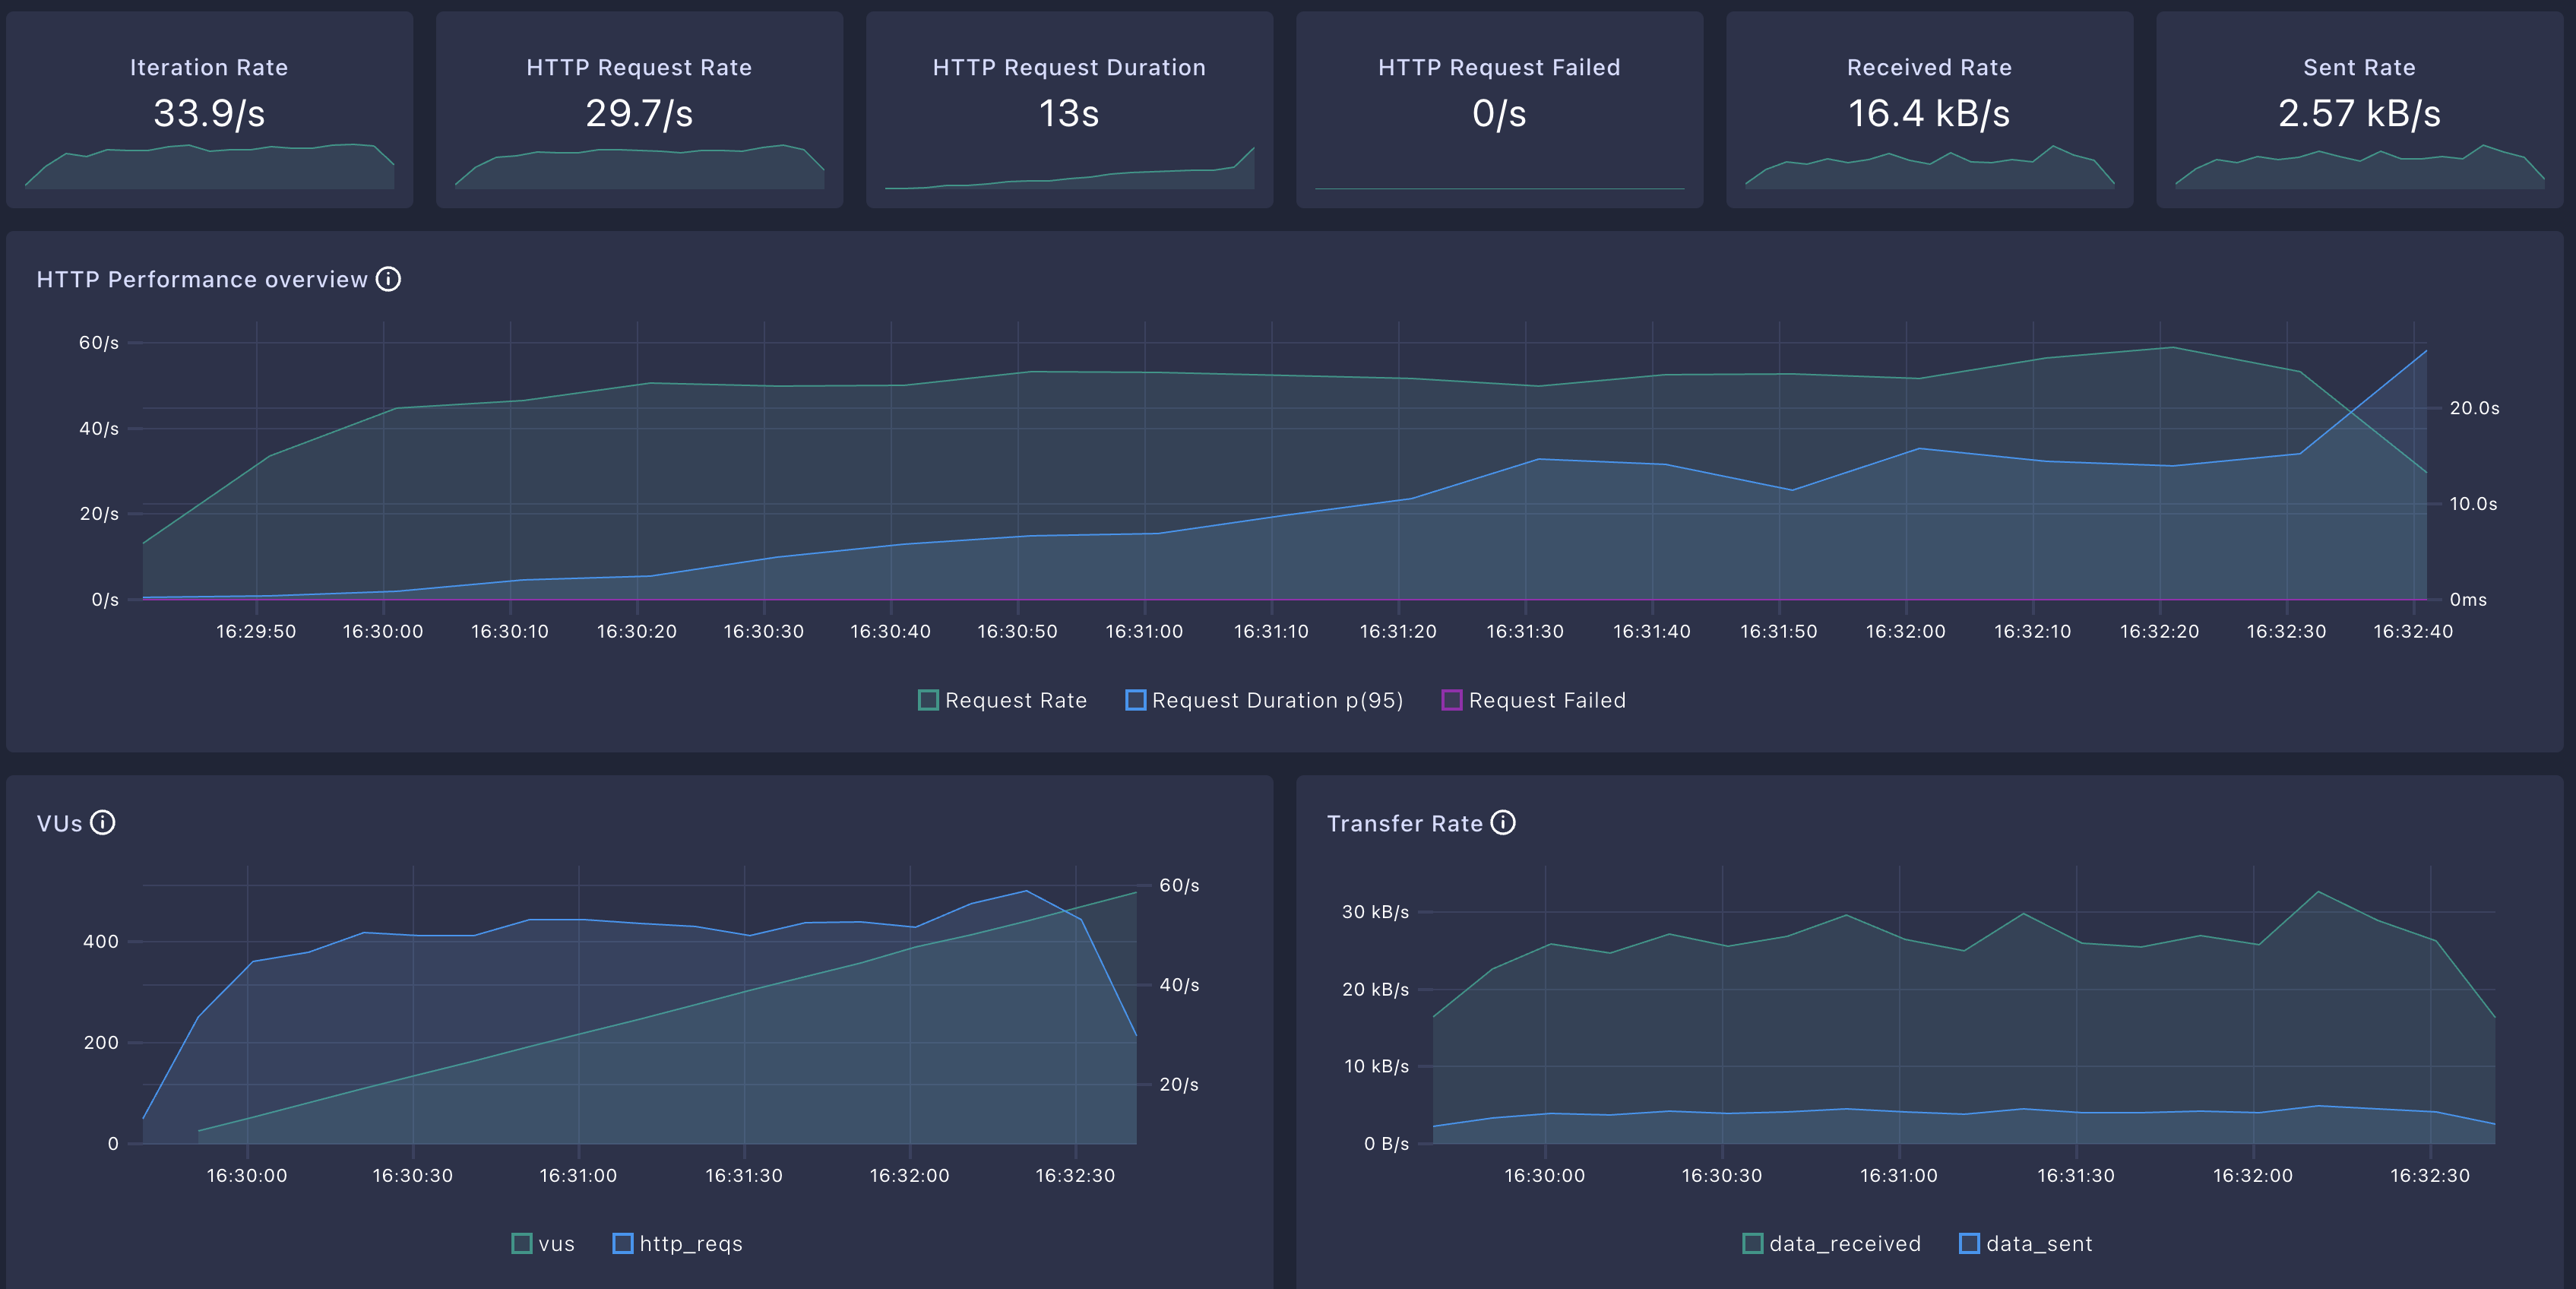2576x1289 pixels.
Task: Click the Transfer Rate panel title
Action: pyautogui.click(x=1404, y=823)
